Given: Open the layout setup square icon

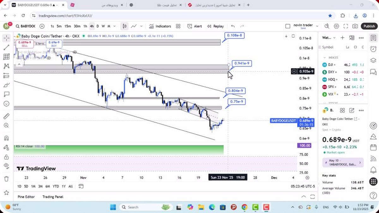Looking at the screenshot, I should (x=287, y=26).
